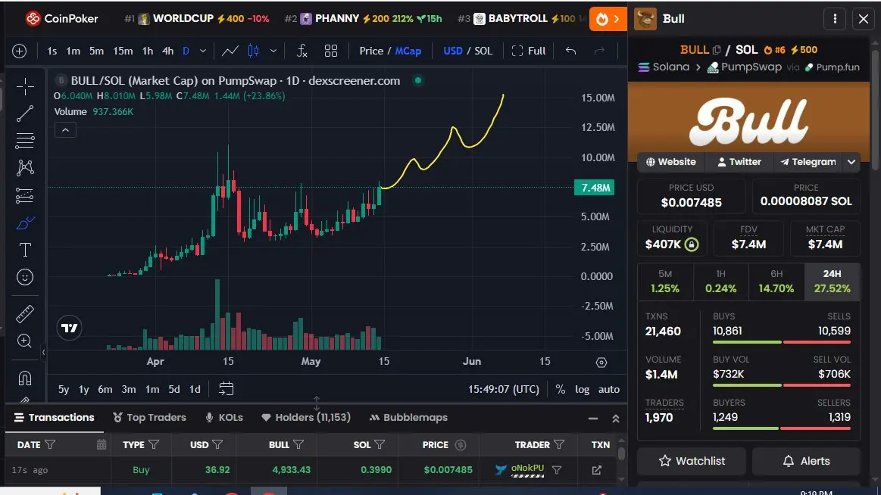Screen dimensions: 881x495
Task: Switch to line chart style
Action: click(x=230, y=51)
